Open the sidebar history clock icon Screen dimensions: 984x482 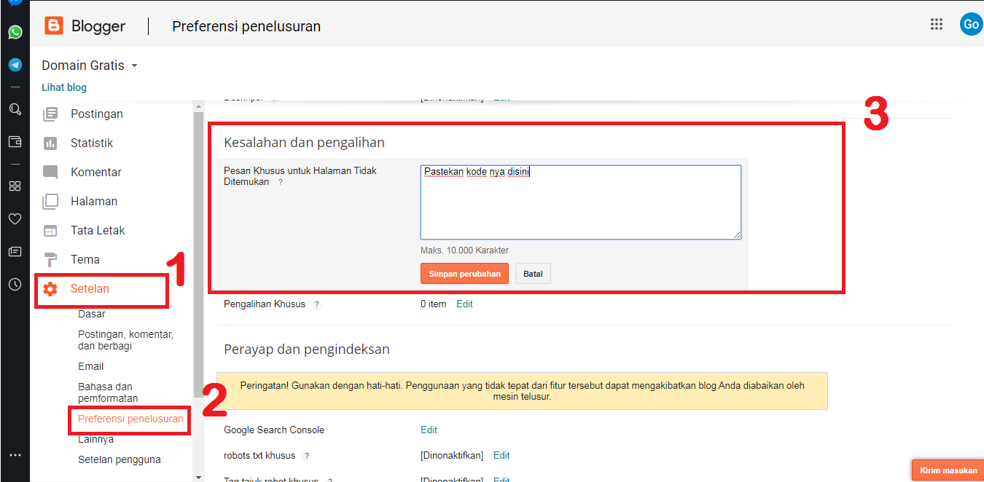click(15, 285)
